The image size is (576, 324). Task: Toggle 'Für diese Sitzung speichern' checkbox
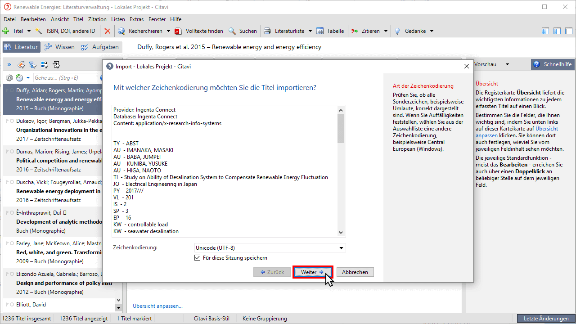(x=197, y=258)
